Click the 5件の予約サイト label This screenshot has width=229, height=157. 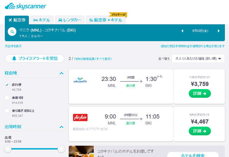200,115
